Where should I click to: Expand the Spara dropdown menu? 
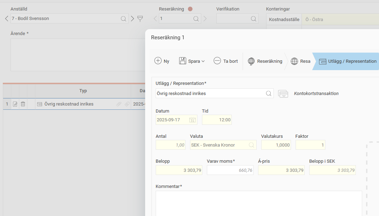click(x=203, y=61)
